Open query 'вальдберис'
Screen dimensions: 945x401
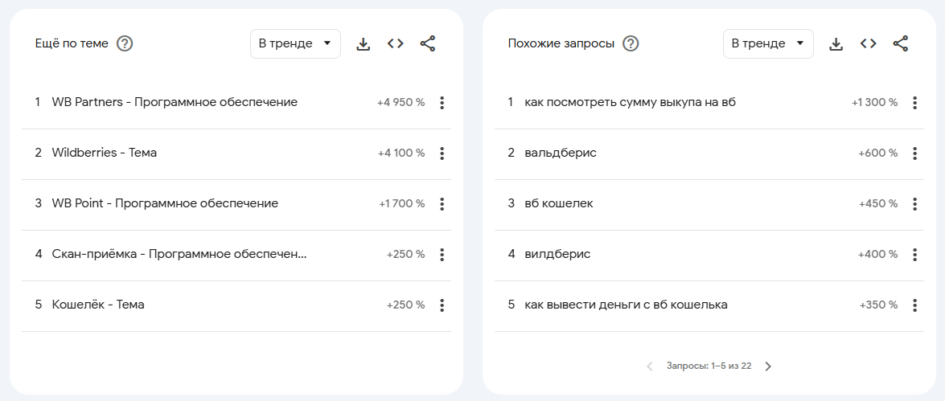click(x=561, y=153)
